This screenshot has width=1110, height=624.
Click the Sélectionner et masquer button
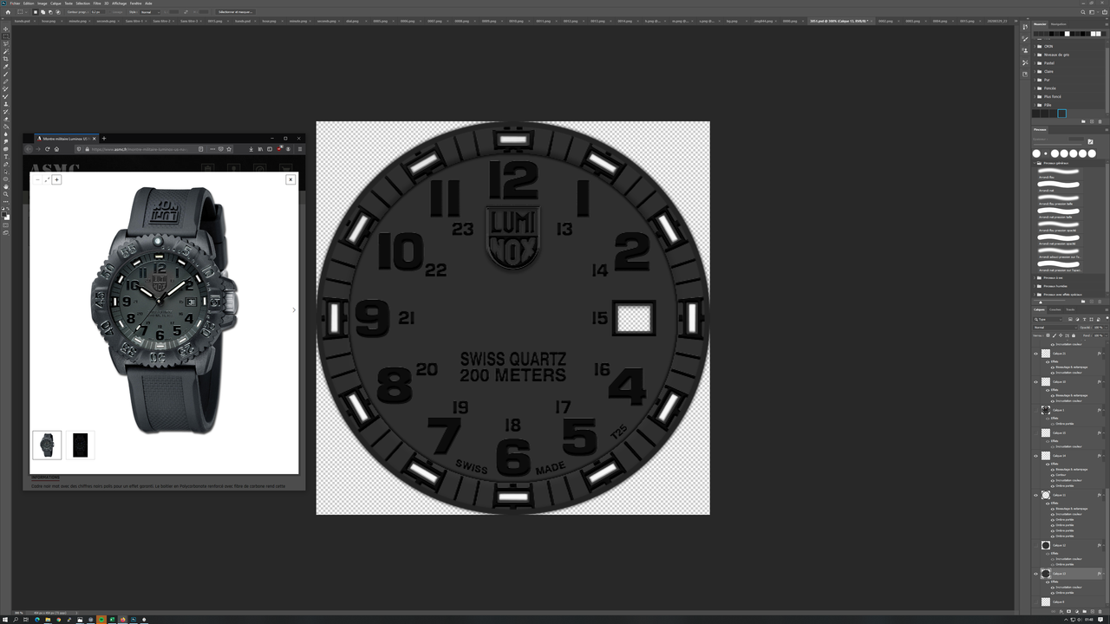click(x=236, y=12)
